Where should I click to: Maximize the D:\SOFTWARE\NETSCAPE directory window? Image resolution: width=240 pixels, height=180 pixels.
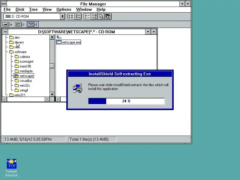[x=154, y=32]
